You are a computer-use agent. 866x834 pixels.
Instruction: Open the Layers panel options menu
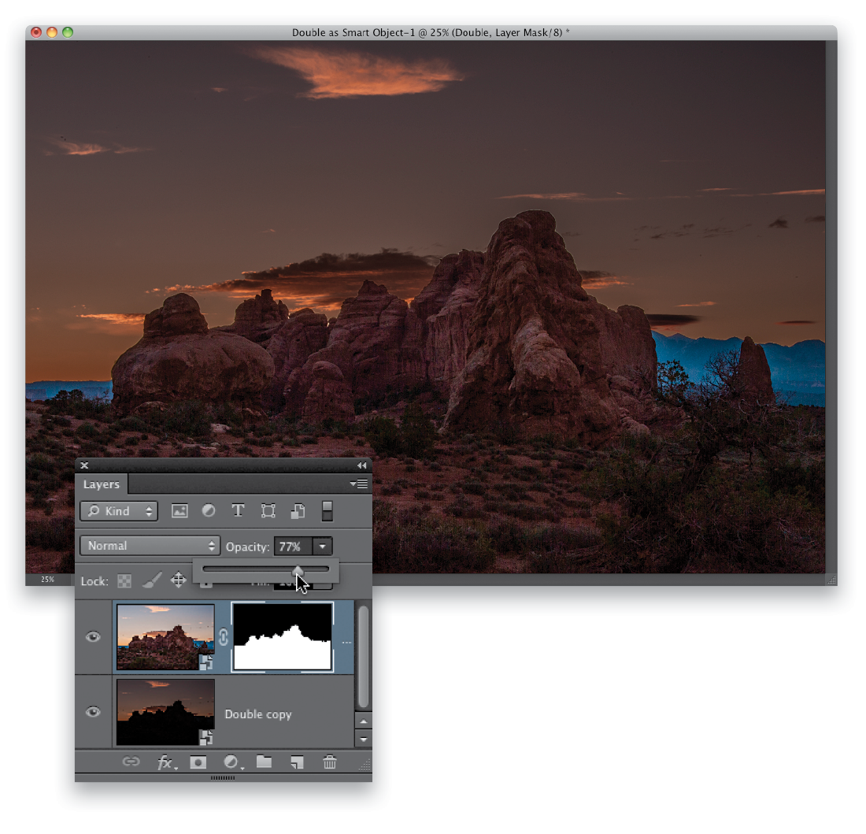[359, 484]
